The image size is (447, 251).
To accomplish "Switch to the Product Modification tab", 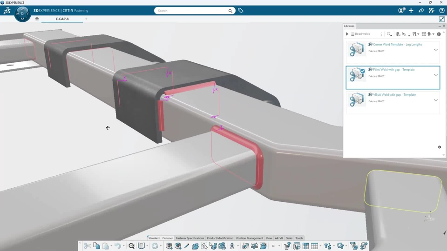I will [x=220, y=238].
